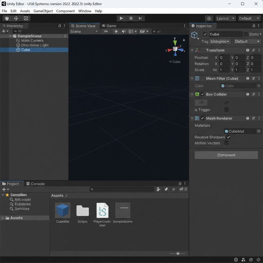Click the circular target icon beside Layout
The image size is (263, 263).
(209, 18)
